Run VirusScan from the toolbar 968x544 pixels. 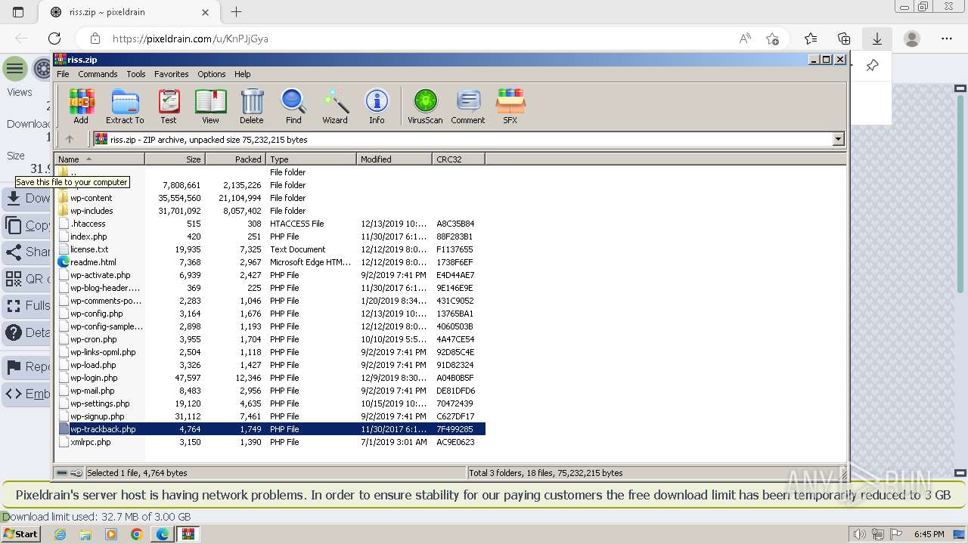point(425,106)
